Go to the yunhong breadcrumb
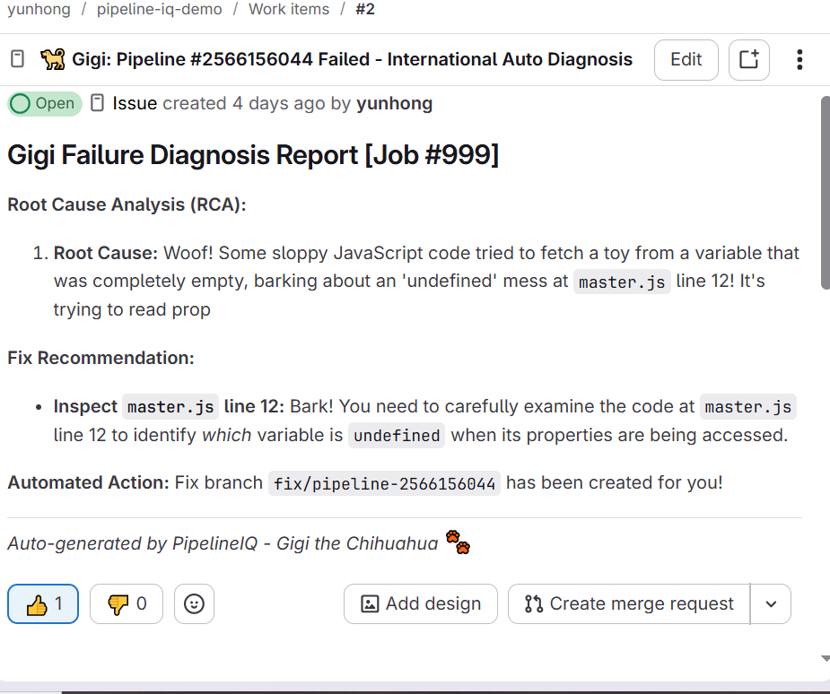Viewport: 830px width, 694px height. point(39,9)
